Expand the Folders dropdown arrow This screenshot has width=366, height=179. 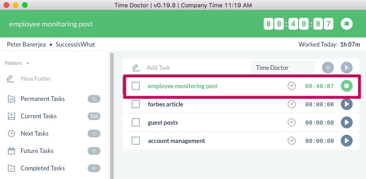point(28,63)
